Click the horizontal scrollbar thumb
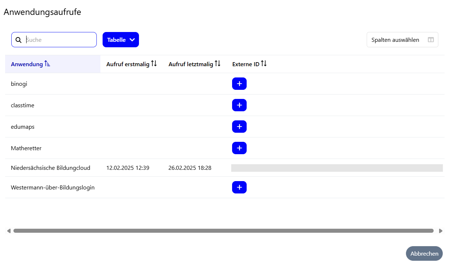 pyautogui.click(x=223, y=231)
